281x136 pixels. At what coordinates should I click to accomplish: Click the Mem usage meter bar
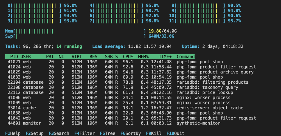pyautogui.click(x=80, y=31)
